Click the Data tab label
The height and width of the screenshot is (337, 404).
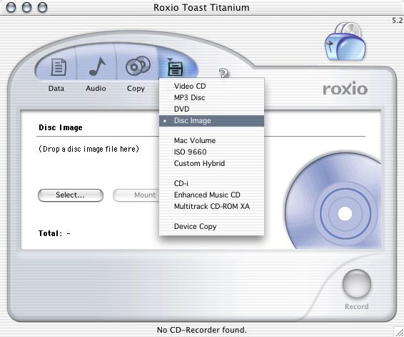[x=56, y=88]
